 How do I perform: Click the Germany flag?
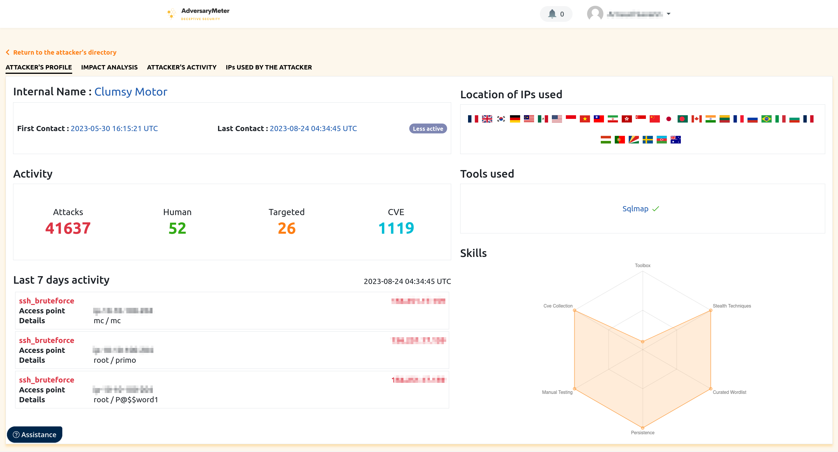click(515, 119)
